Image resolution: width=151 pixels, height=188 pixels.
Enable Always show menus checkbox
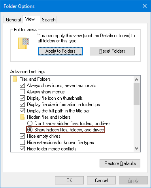pyautogui.click(x=22, y=92)
